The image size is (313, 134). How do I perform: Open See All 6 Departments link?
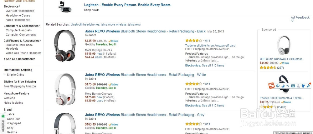point(19,59)
